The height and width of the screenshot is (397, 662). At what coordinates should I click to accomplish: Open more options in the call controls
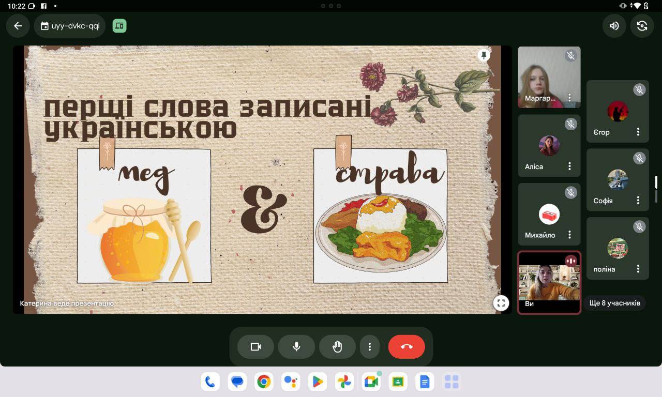[369, 347]
